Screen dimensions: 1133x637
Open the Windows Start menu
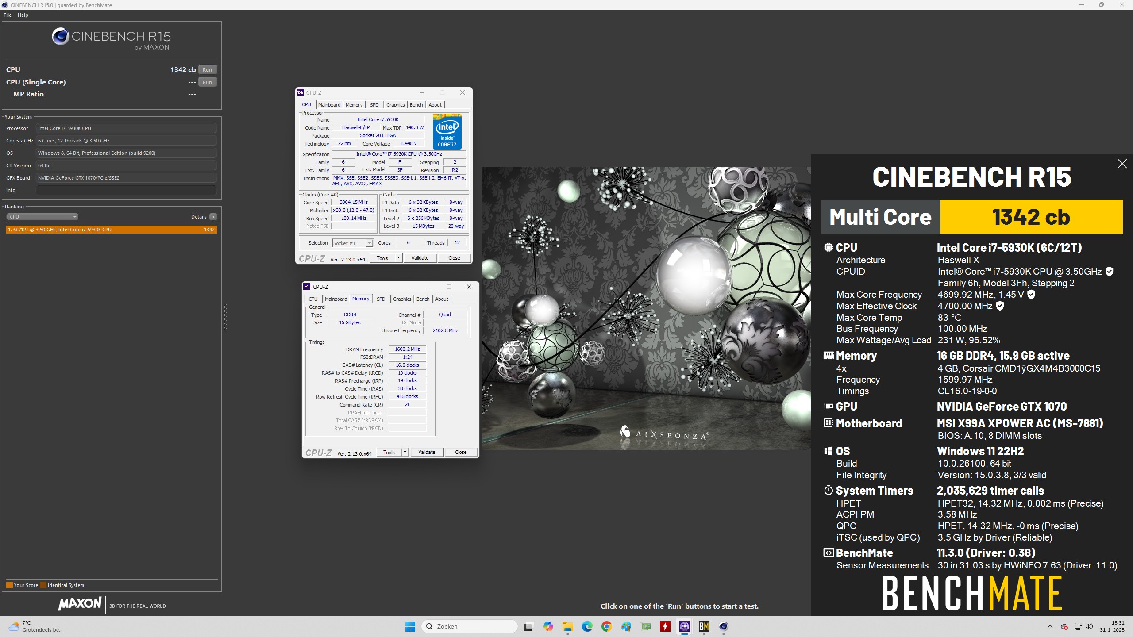click(x=410, y=626)
